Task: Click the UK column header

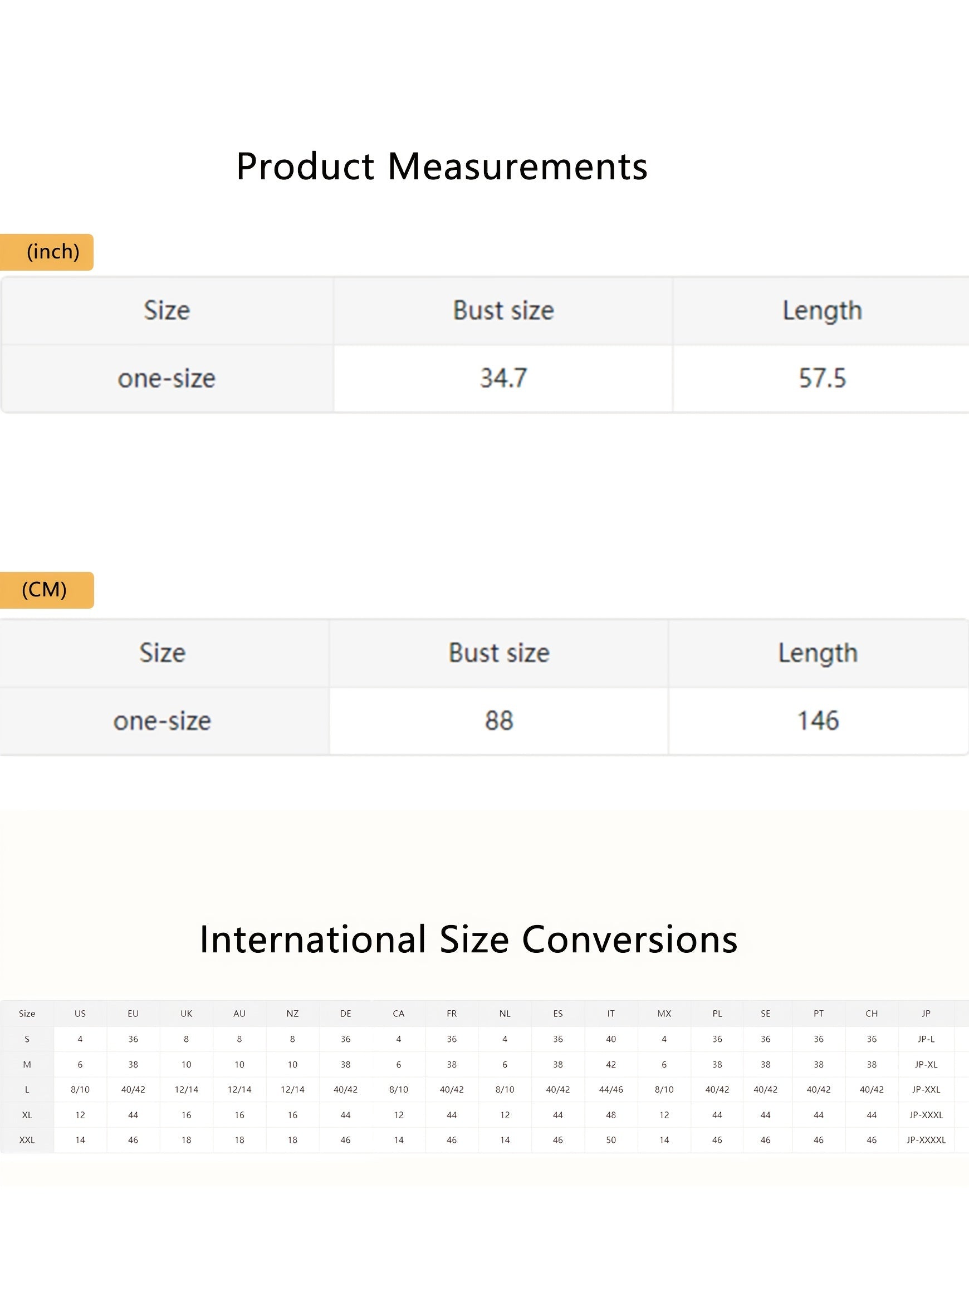Action: click(x=187, y=1014)
